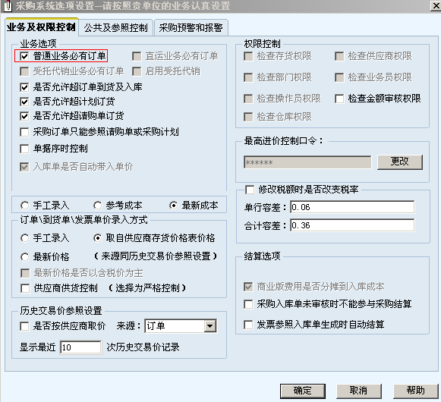Select 取自供应商存货价格表价格 radio button
Image resolution: width=441 pixels, height=402 pixels.
(98, 238)
